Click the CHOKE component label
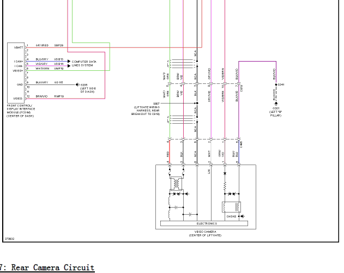This screenshot has width=344, height=273. click(x=232, y=216)
